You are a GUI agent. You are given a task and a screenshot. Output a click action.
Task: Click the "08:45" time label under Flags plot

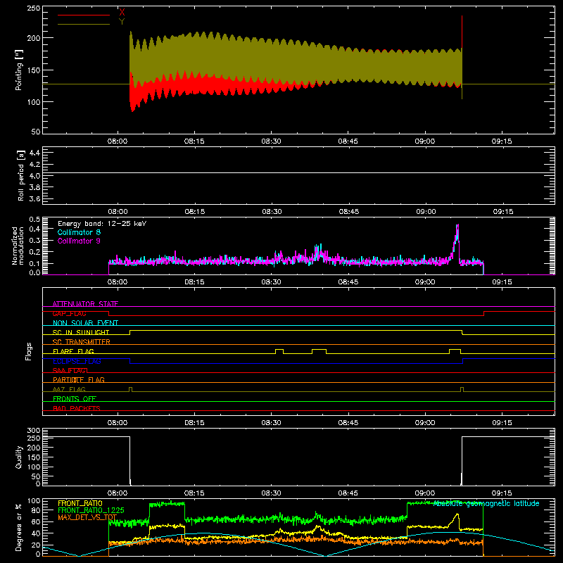(348, 423)
